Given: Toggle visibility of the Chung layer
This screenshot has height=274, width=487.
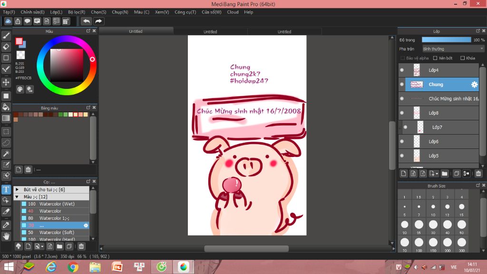Looking at the screenshot, I should tap(402, 85).
